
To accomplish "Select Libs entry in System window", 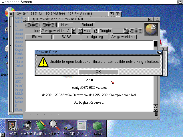I will [19, 74].
